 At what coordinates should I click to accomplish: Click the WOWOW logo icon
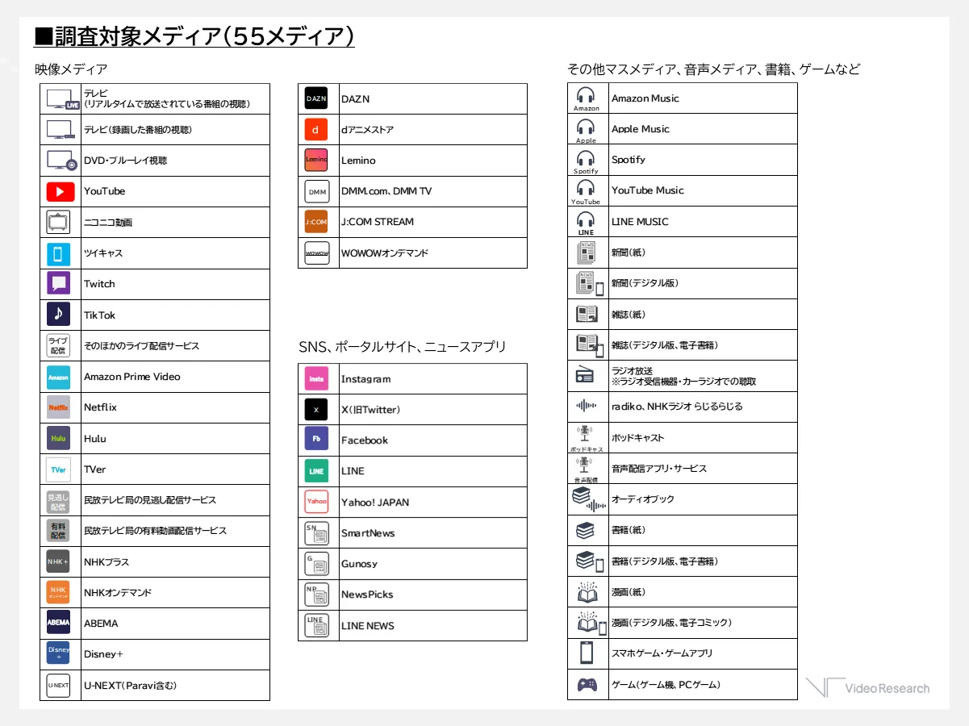[x=316, y=252]
